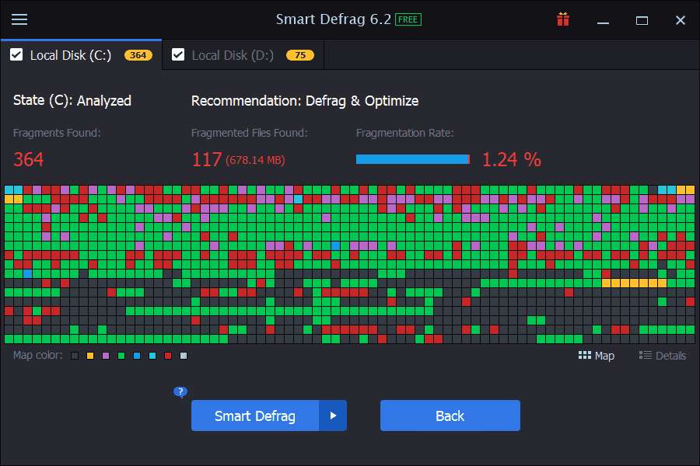Click the question mark help icon
The height and width of the screenshot is (466, 700).
180,392
